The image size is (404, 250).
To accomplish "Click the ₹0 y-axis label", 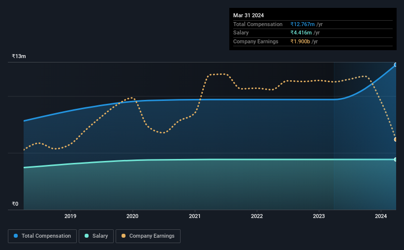I will (x=15, y=204).
